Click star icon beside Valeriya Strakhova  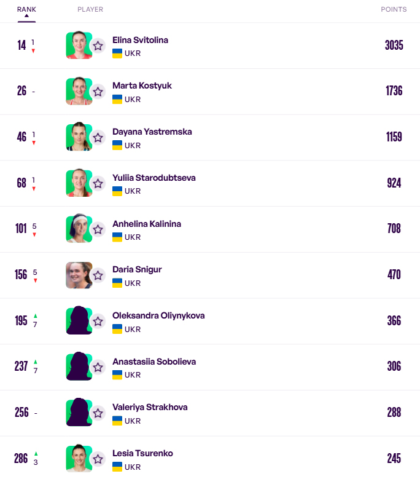pyautogui.click(x=98, y=413)
